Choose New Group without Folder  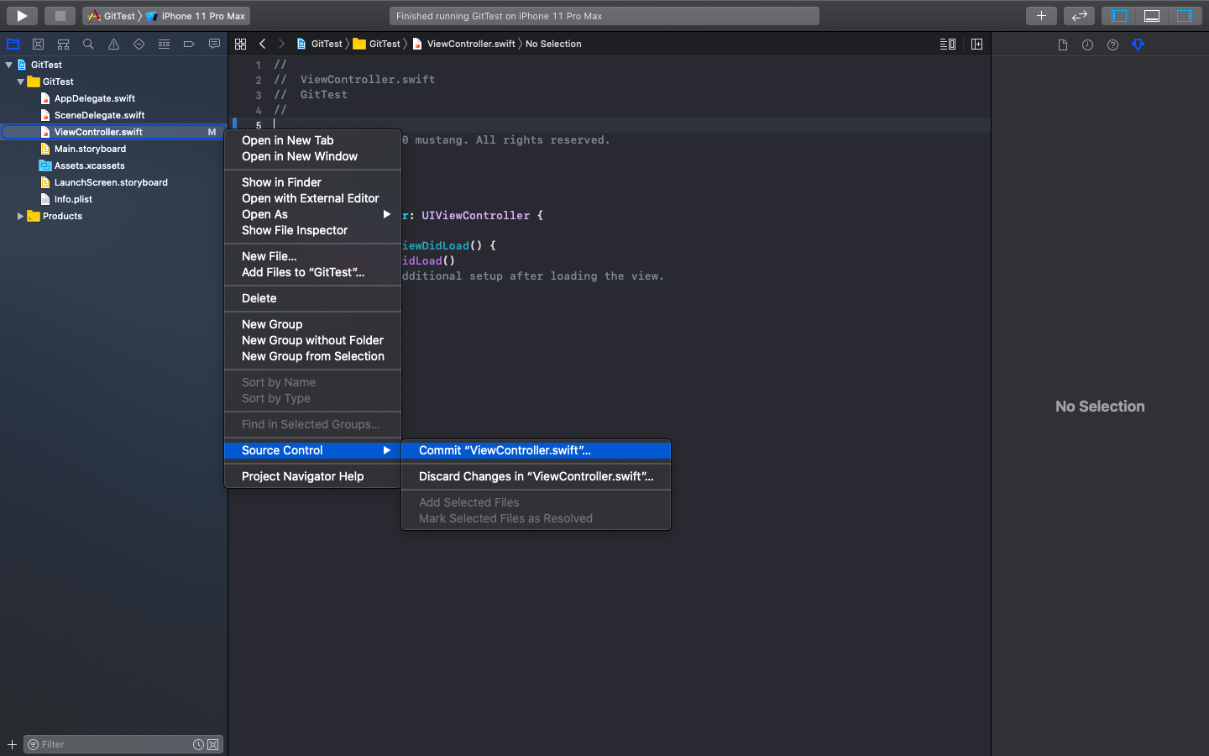312,340
